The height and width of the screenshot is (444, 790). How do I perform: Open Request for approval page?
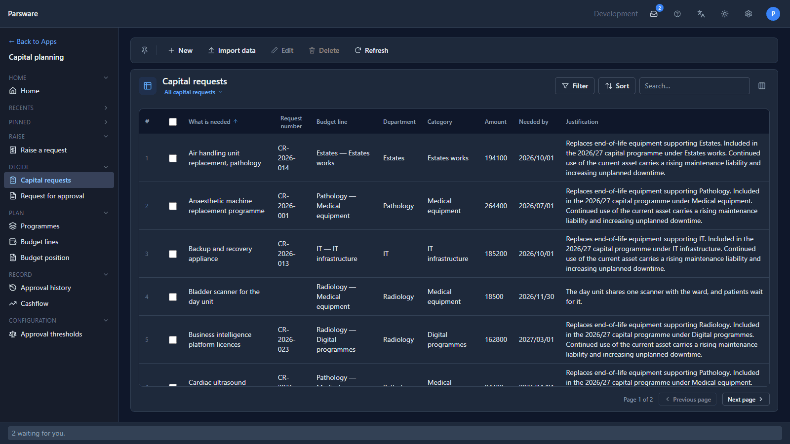[x=59, y=196]
